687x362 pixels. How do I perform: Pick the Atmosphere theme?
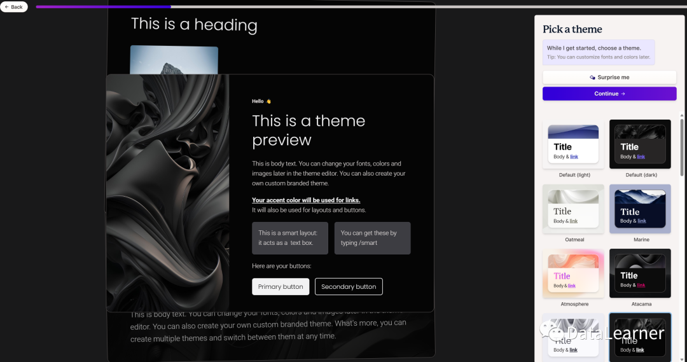click(x=573, y=273)
